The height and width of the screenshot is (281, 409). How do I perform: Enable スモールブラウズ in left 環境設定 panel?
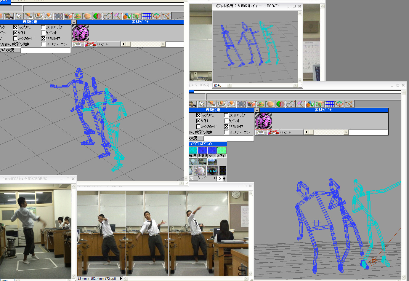pyautogui.click(x=43, y=27)
